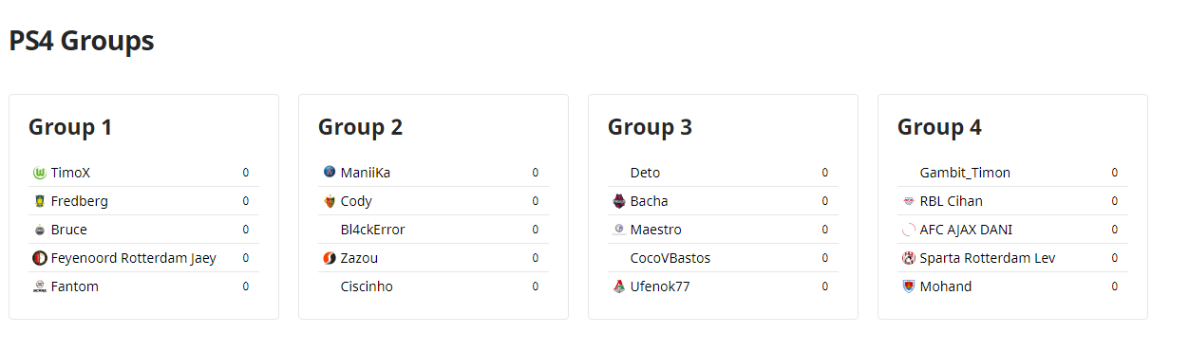This screenshot has height=351, width=1189.
Task: Click the RB Leipzig logo beside RBL Cihan
Action: tap(909, 201)
